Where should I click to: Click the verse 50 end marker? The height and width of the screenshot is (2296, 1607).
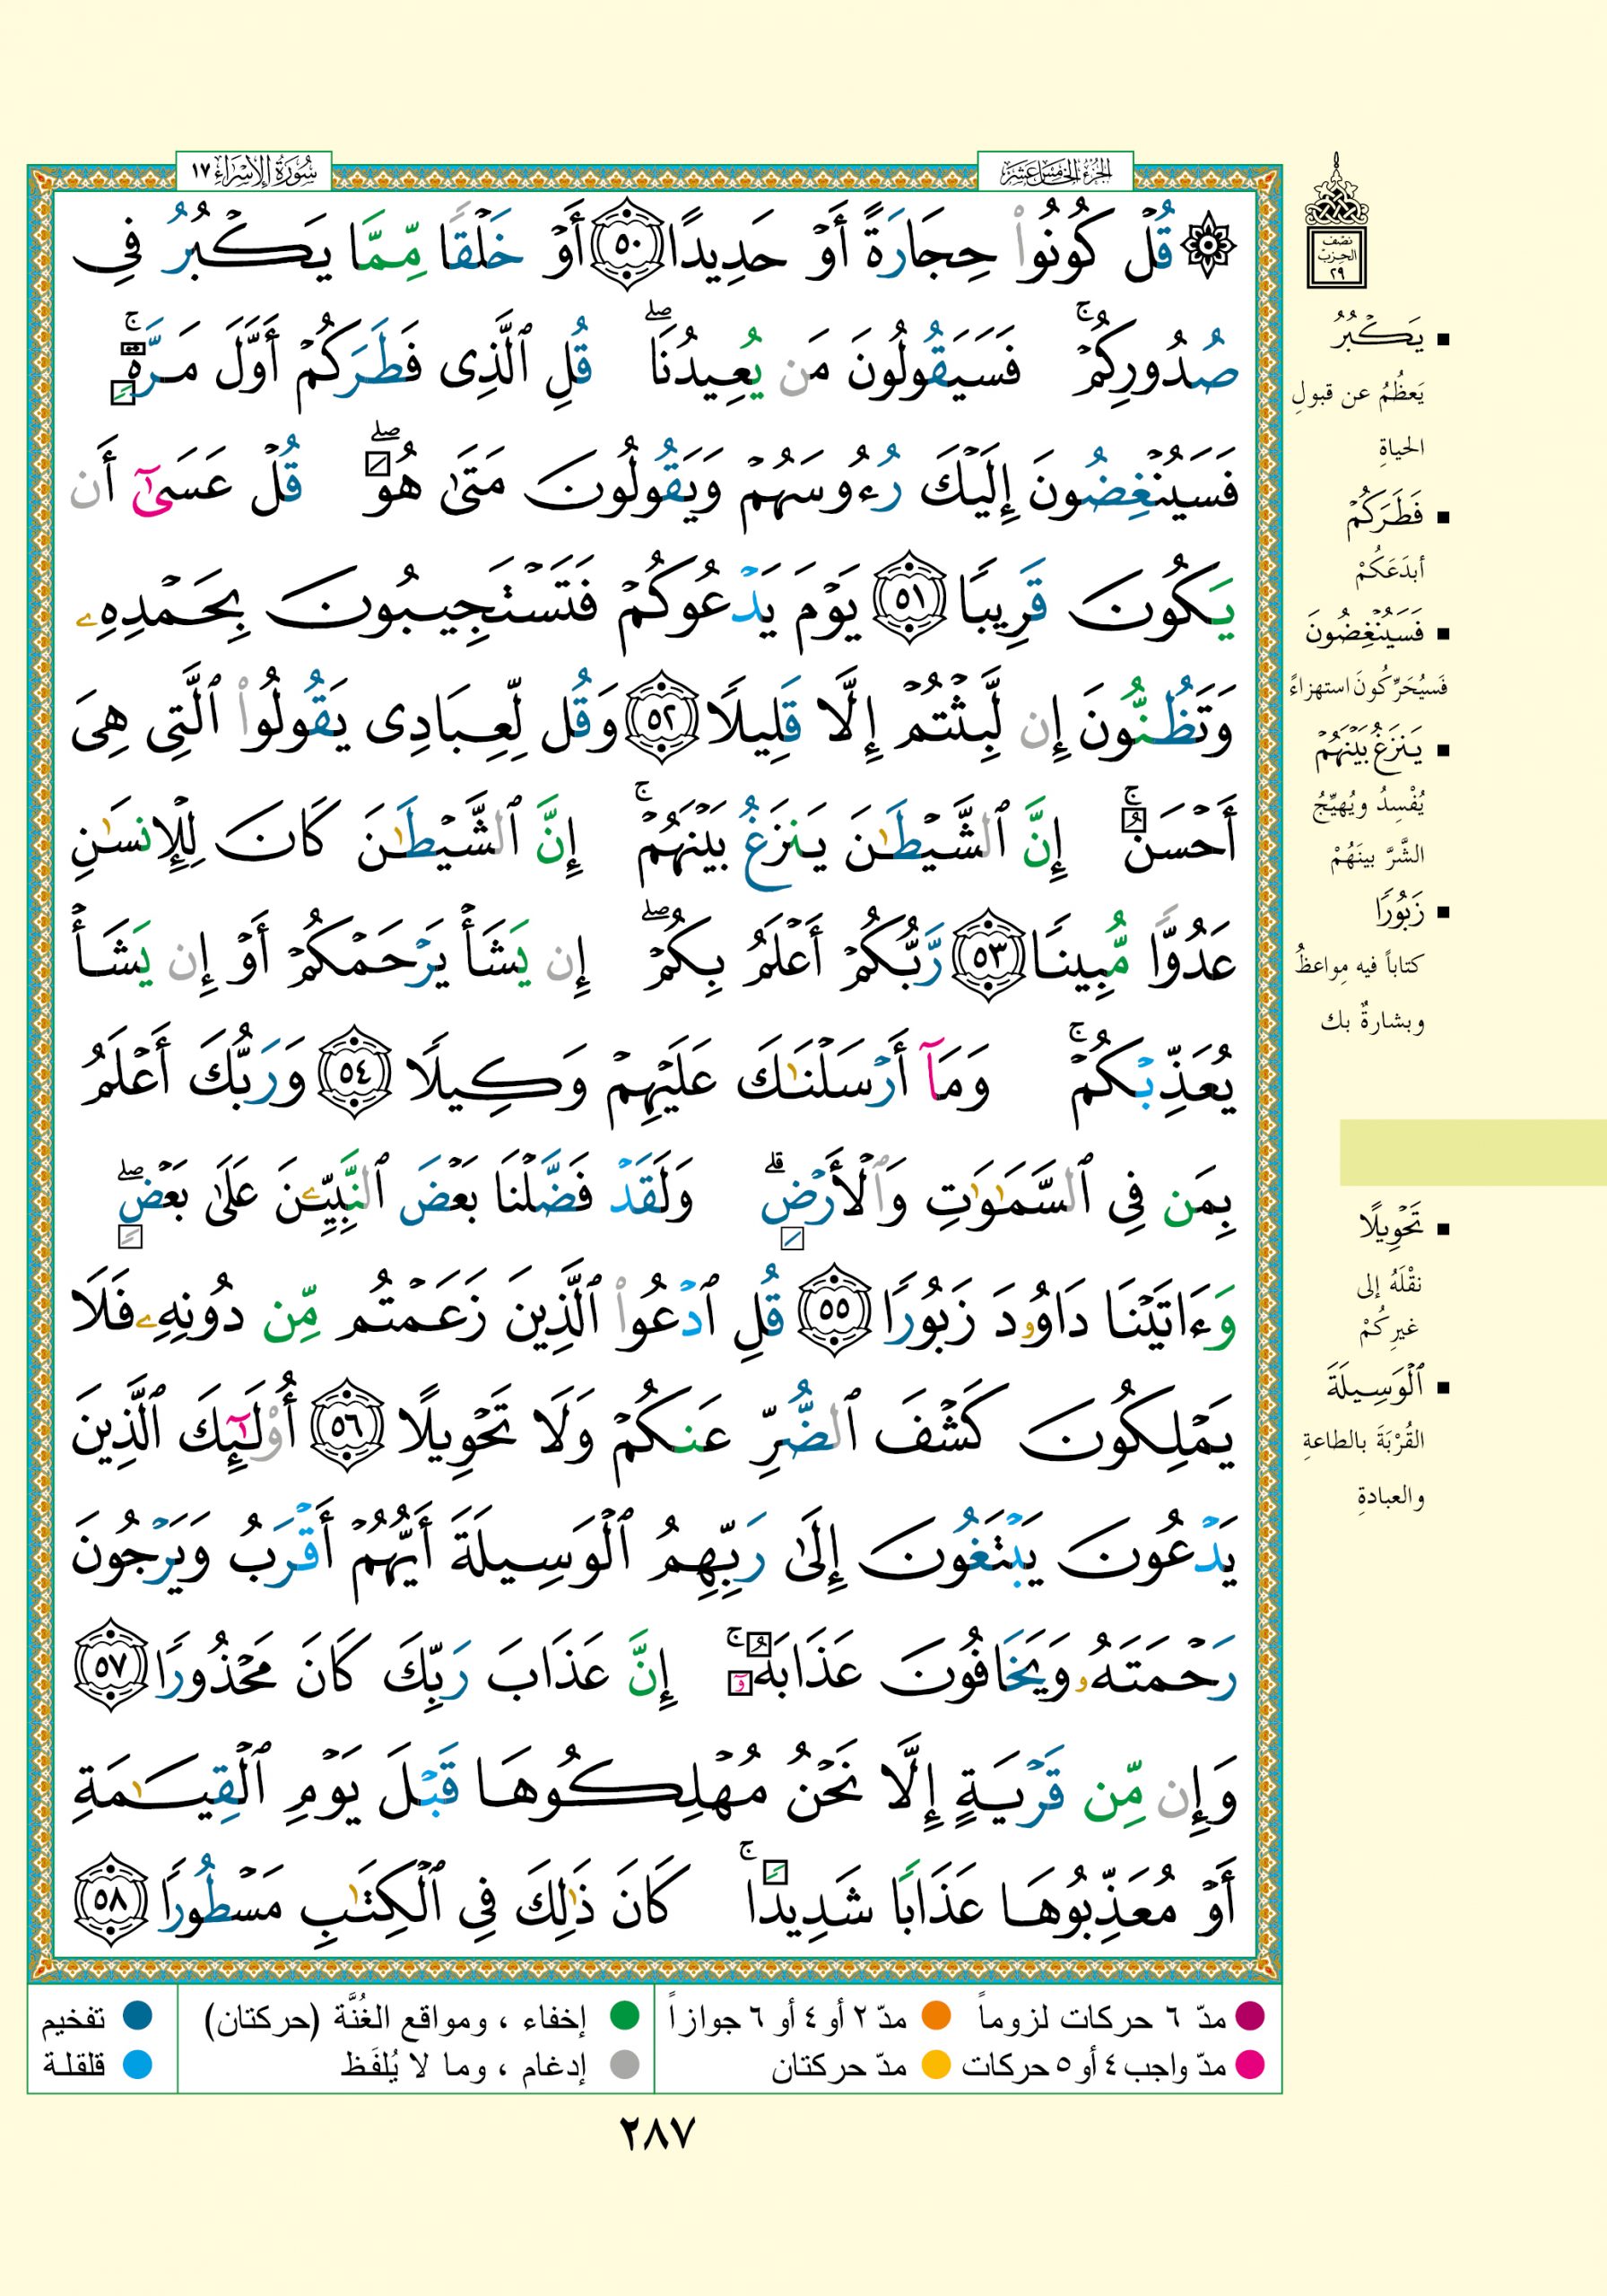pos(622,244)
